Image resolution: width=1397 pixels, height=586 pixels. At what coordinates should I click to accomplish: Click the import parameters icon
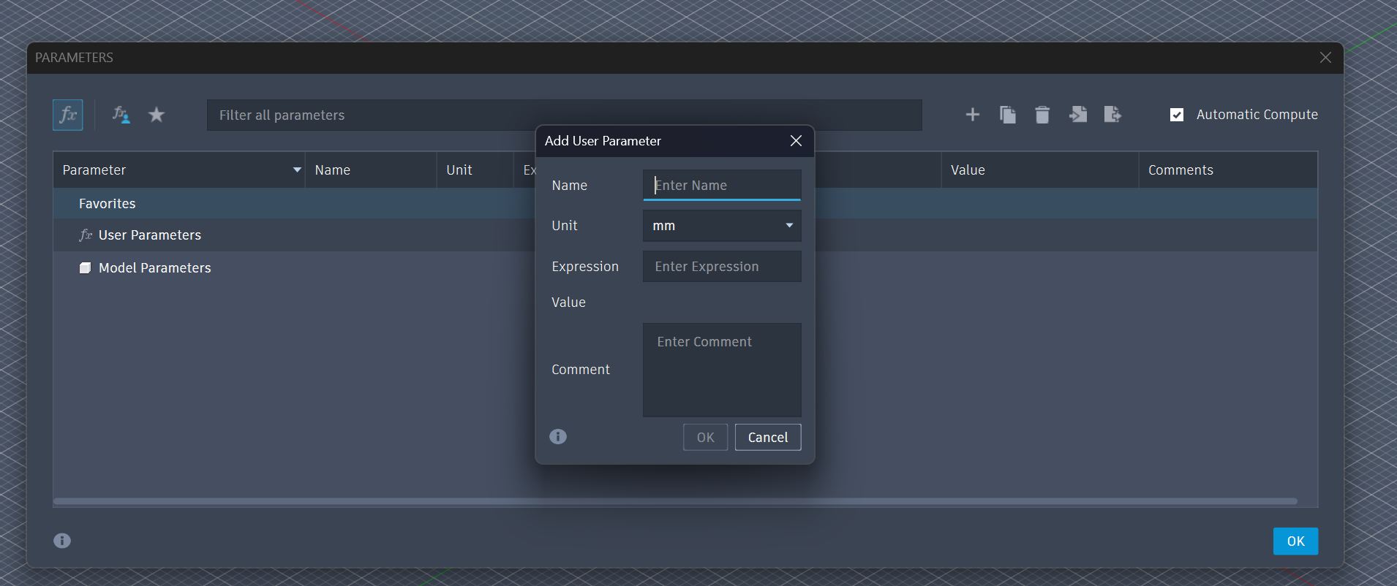(x=1077, y=114)
